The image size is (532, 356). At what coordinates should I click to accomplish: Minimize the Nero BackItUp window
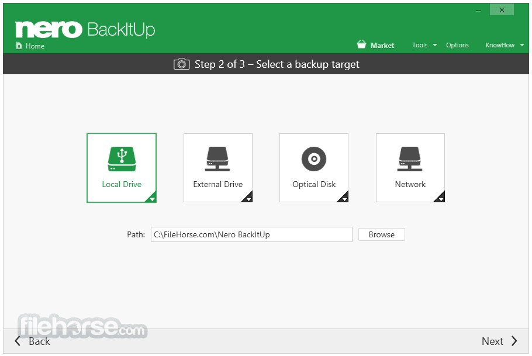pyautogui.click(x=478, y=10)
